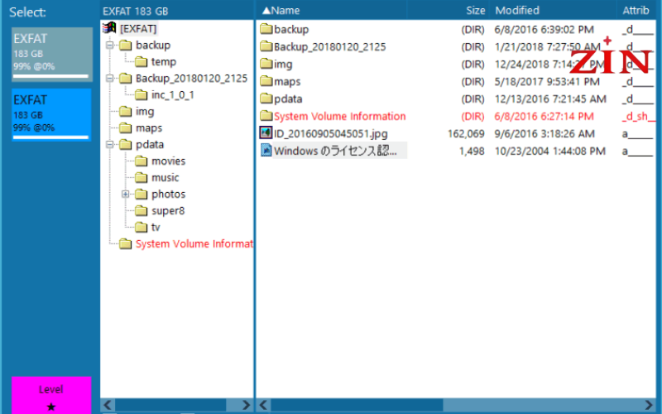This screenshot has width=662, height=414.
Task: Select the super8 folder icon in tree
Action: click(x=141, y=211)
